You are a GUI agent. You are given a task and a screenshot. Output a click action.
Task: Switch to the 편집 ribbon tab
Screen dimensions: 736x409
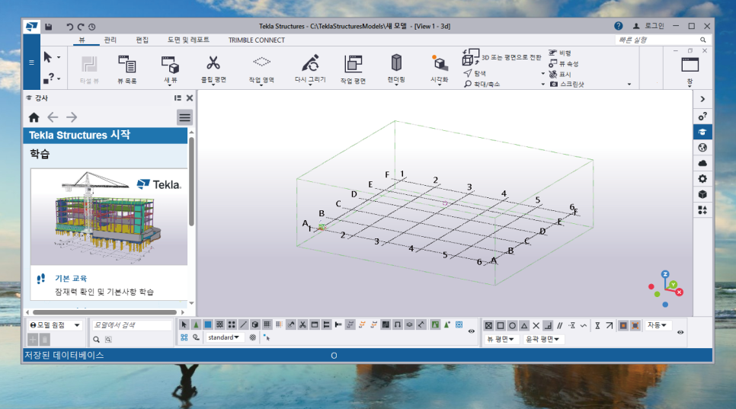point(142,40)
